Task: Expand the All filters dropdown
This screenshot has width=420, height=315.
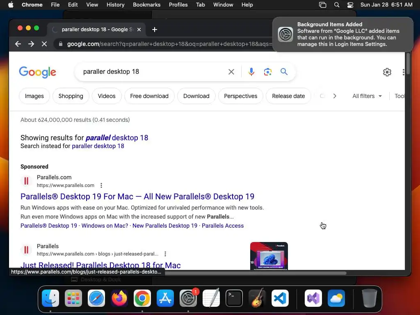Action: pos(367,96)
